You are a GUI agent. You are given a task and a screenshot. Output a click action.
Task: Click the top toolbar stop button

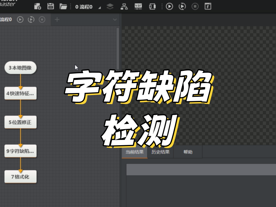click(195, 6)
